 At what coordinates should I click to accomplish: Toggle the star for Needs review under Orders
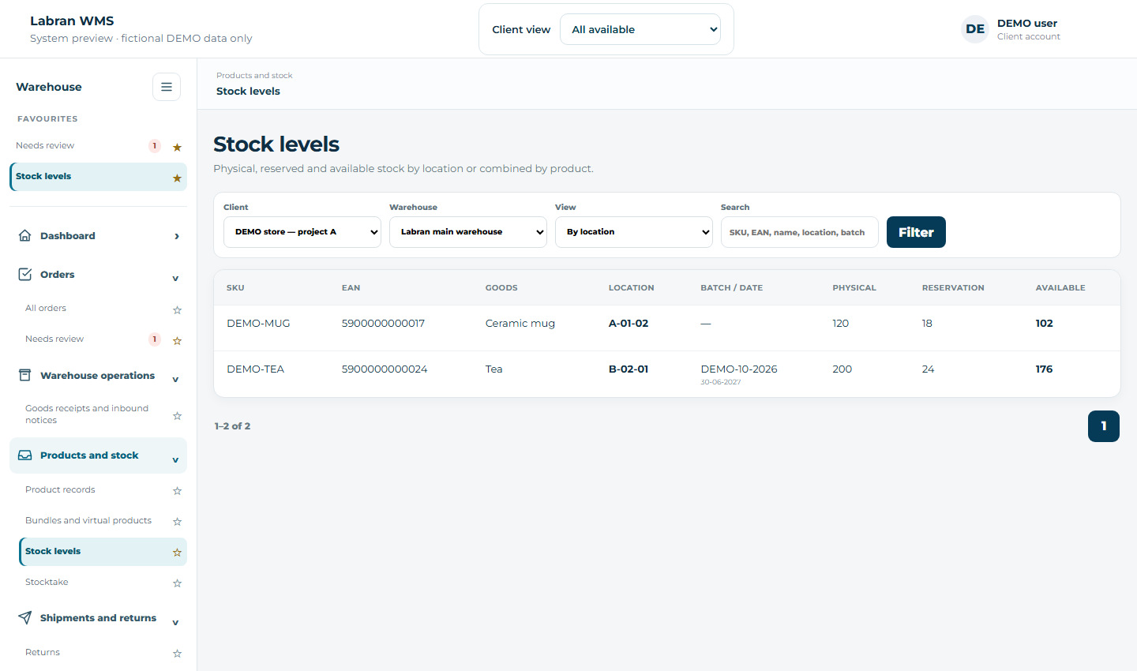point(177,340)
